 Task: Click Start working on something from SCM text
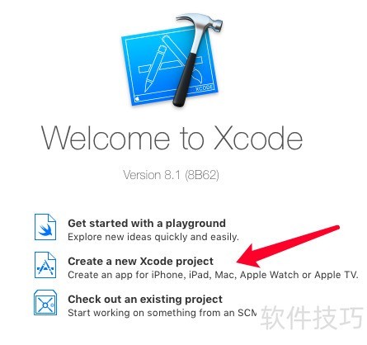point(162,313)
